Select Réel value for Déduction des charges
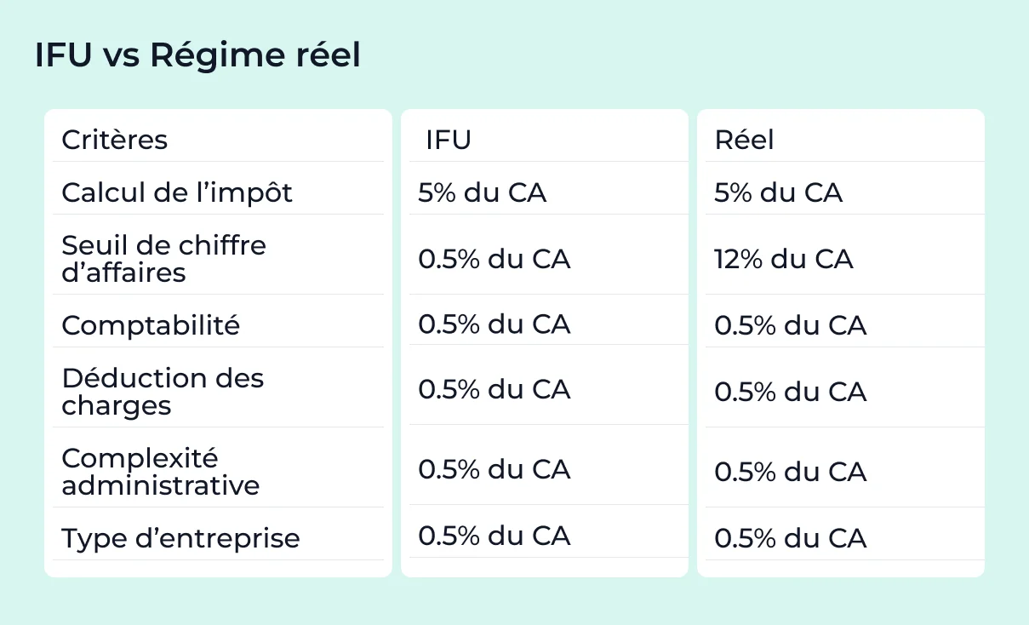 790,392
